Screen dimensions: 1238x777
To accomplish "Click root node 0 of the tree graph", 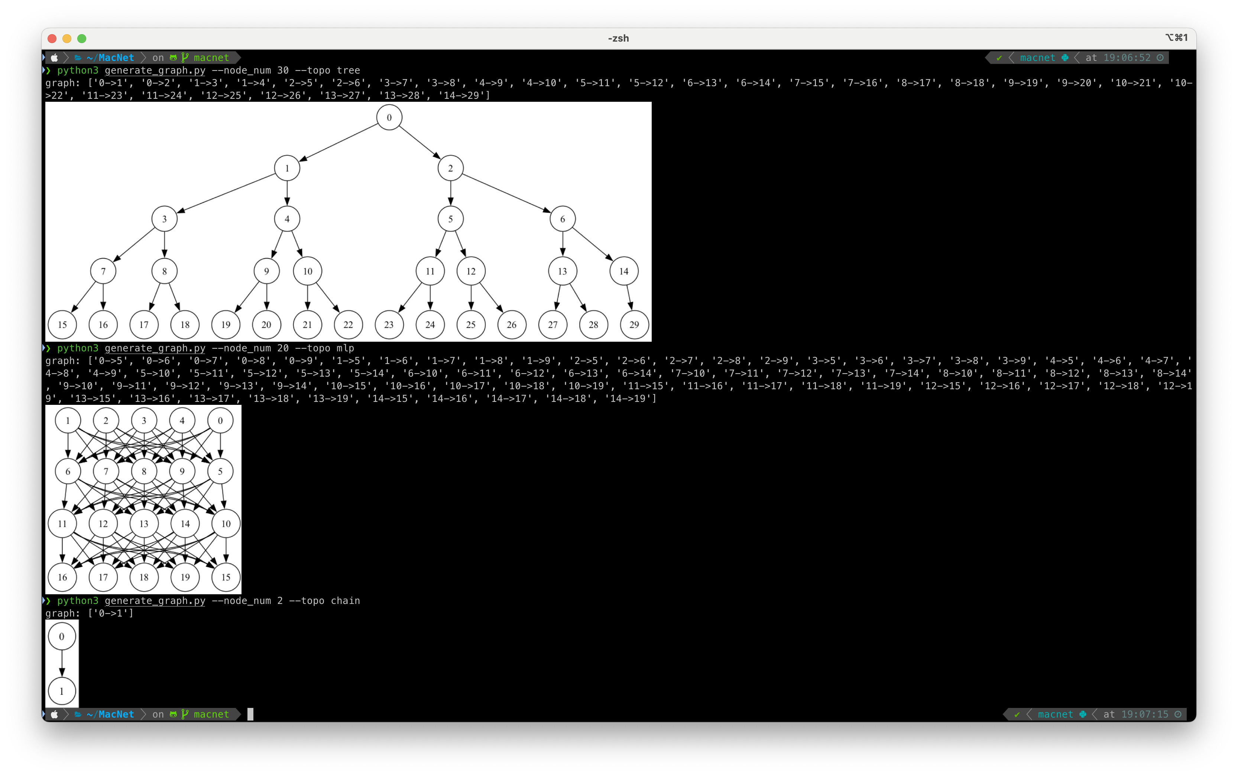I will click(389, 117).
